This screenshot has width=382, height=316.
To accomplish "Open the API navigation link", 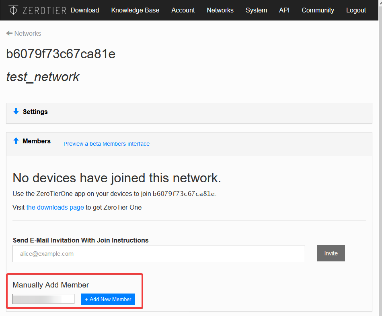I will coord(284,10).
